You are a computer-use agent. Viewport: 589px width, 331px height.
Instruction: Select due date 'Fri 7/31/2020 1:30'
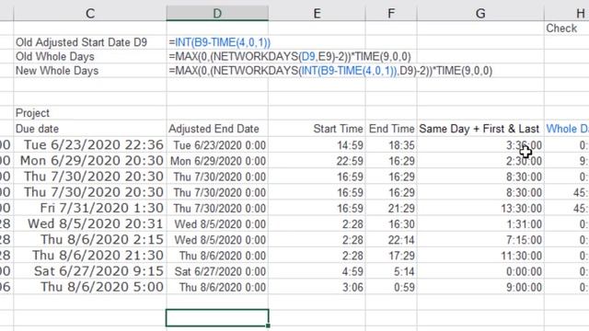point(102,208)
